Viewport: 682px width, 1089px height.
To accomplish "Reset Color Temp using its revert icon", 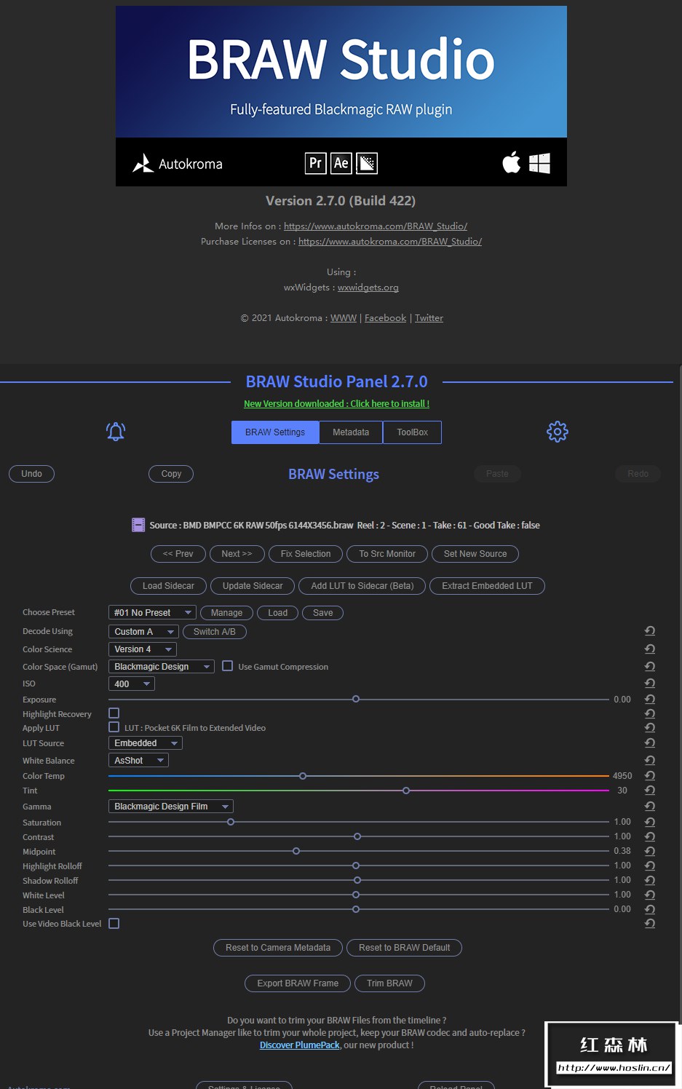I will point(650,776).
